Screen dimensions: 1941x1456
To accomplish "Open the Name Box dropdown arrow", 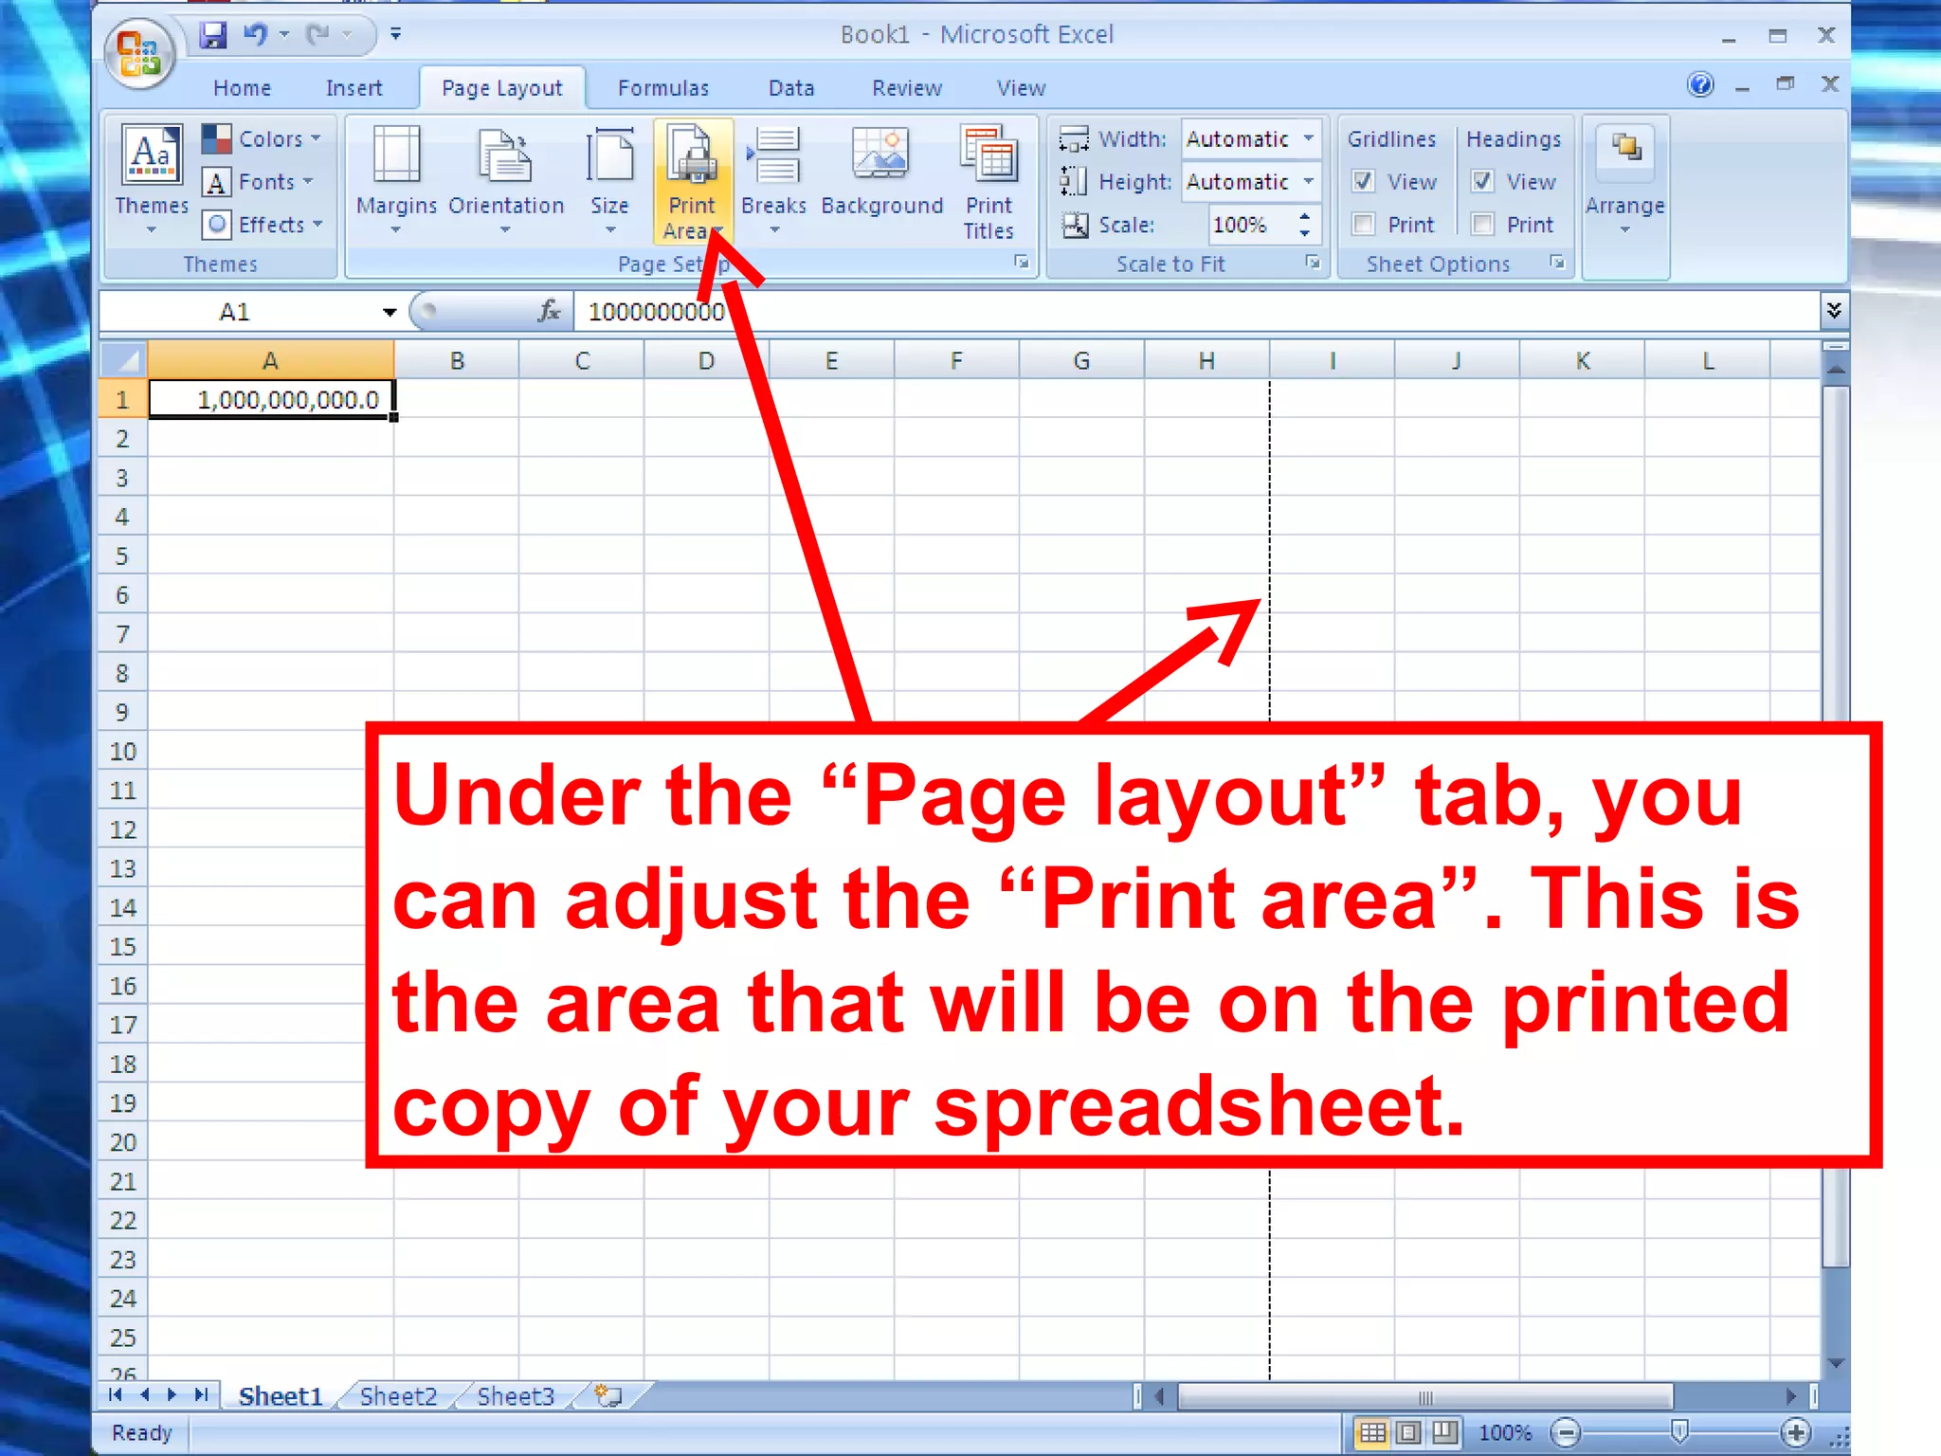I will pos(389,312).
